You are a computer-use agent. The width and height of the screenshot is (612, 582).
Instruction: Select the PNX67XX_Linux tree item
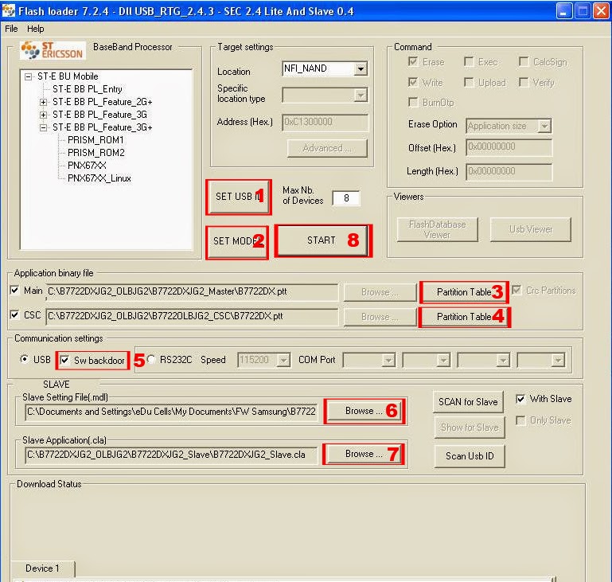pyautogui.click(x=99, y=178)
